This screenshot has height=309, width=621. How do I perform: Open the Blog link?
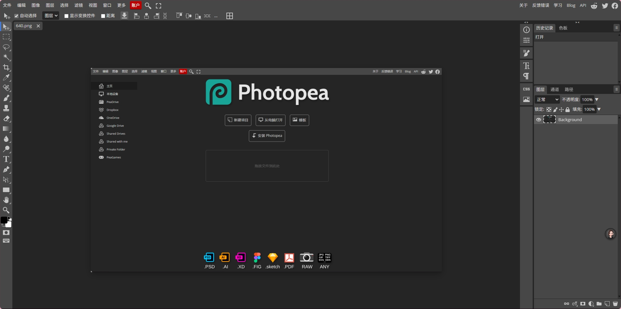[571, 5]
